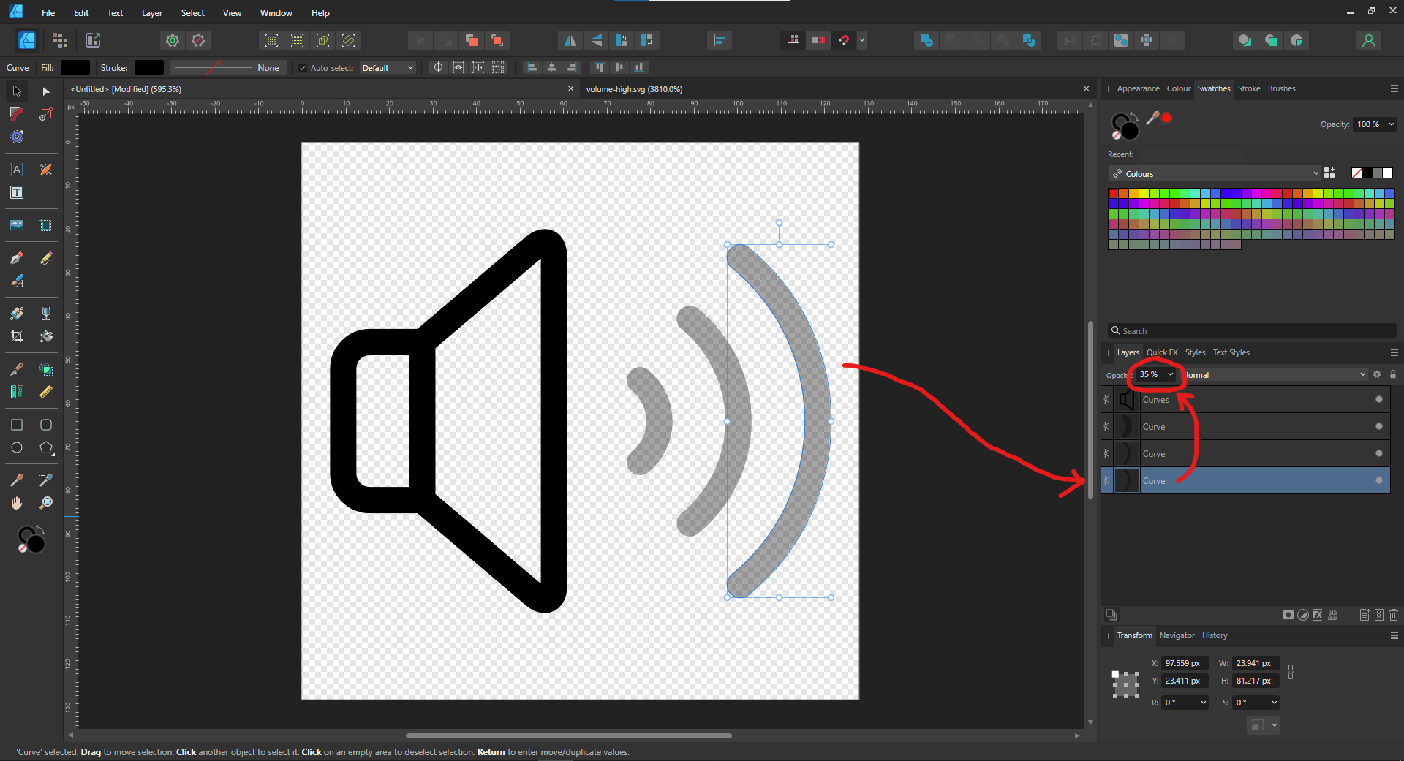
Task: Click the delete layer trash icon
Action: 1394,615
